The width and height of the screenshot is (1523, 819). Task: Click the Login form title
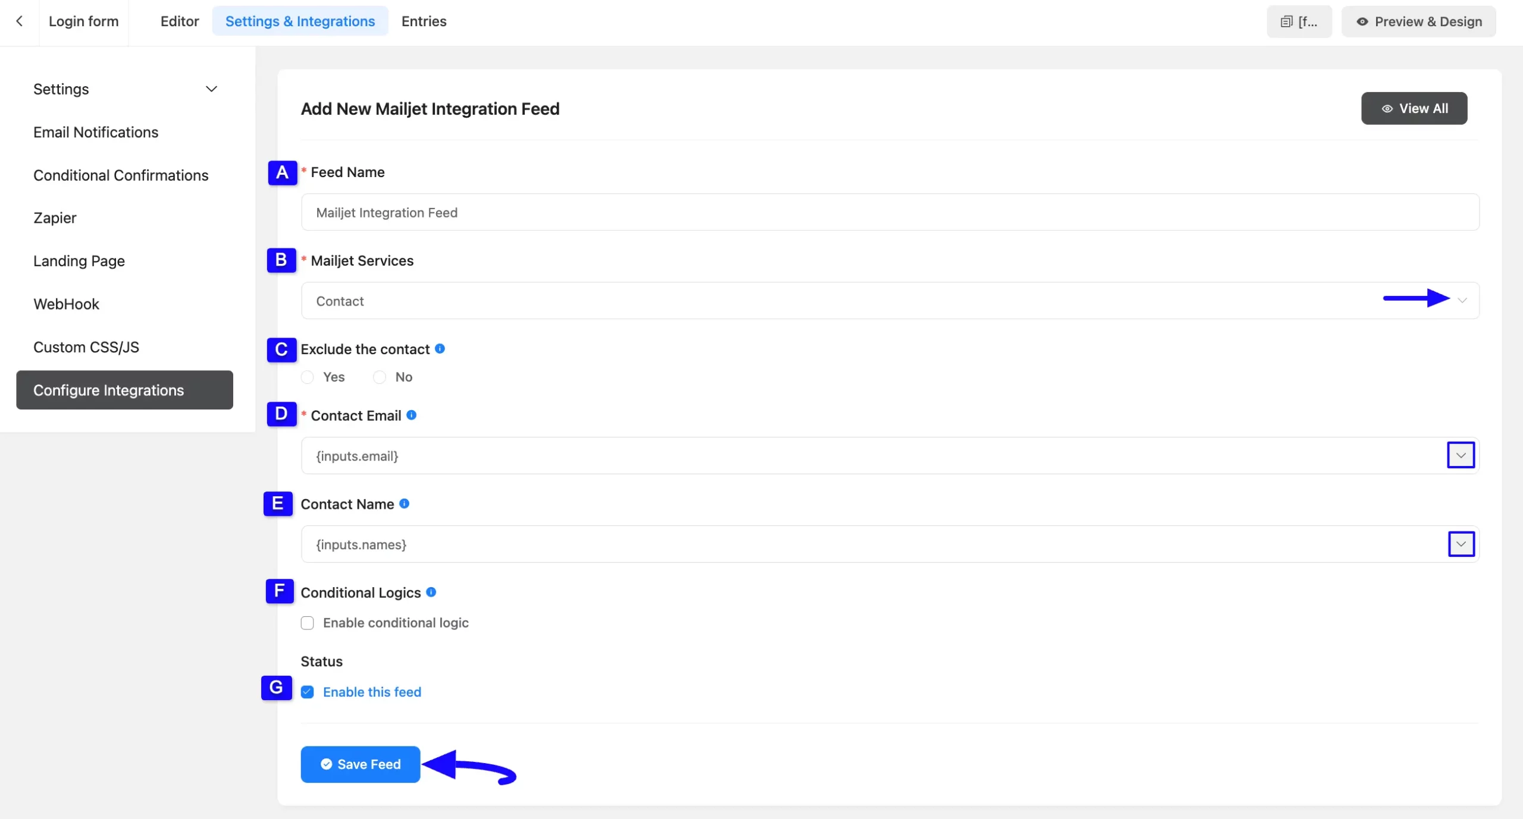pos(84,21)
